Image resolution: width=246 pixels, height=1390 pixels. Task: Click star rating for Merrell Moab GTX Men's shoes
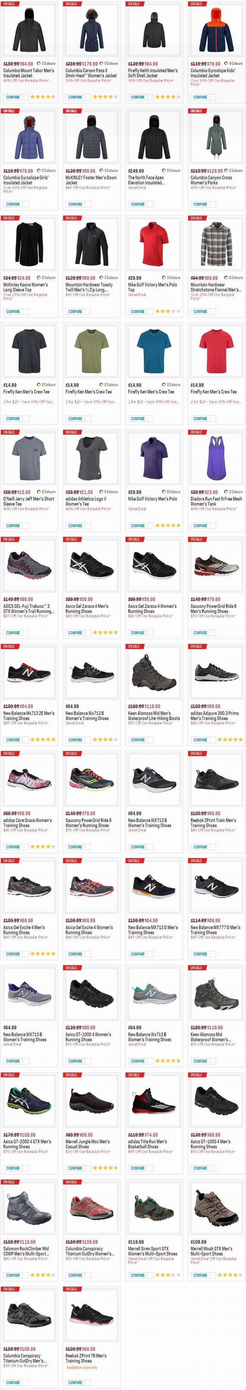coord(230,1275)
